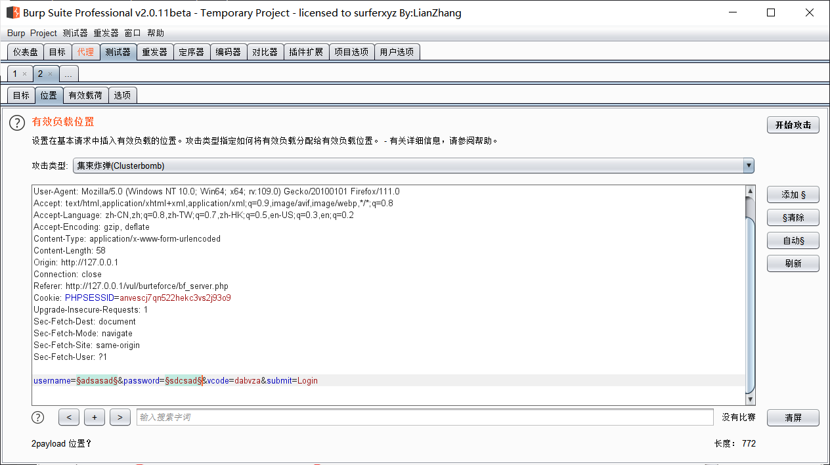
Task: Click the Burp Suite logo in the title bar
Action: (x=12, y=12)
